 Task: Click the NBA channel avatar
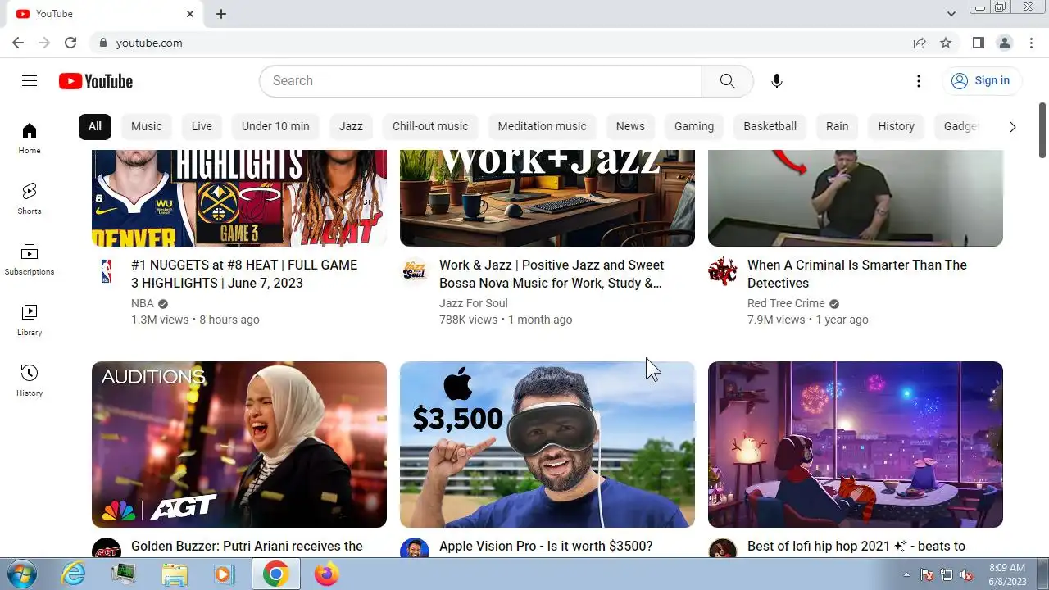(107, 271)
